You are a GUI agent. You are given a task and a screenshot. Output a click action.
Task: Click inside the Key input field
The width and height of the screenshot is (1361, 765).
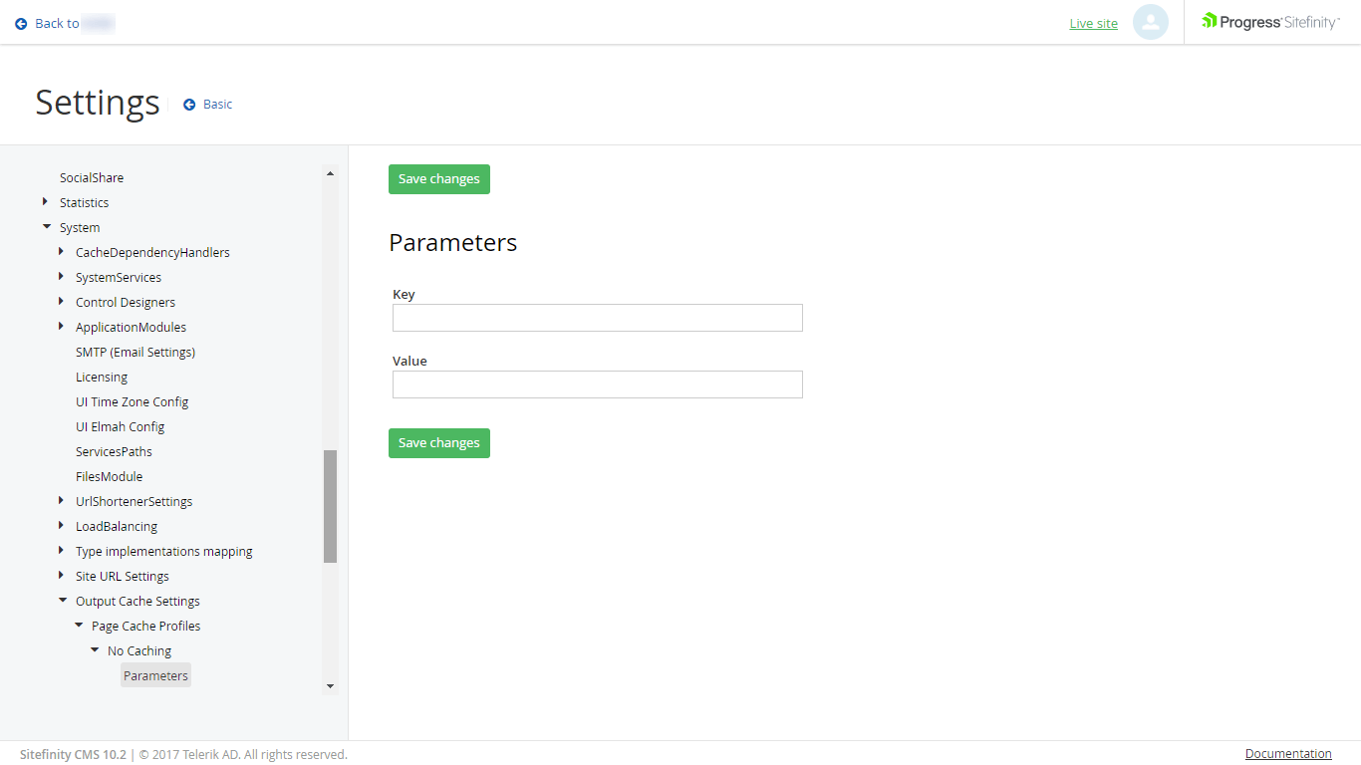tap(597, 317)
